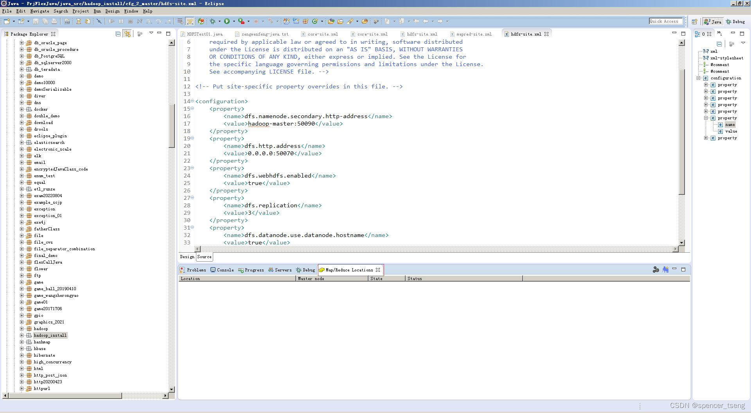751x413 pixels.
Task: Run the application with the green Run icon
Action: click(x=228, y=21)
